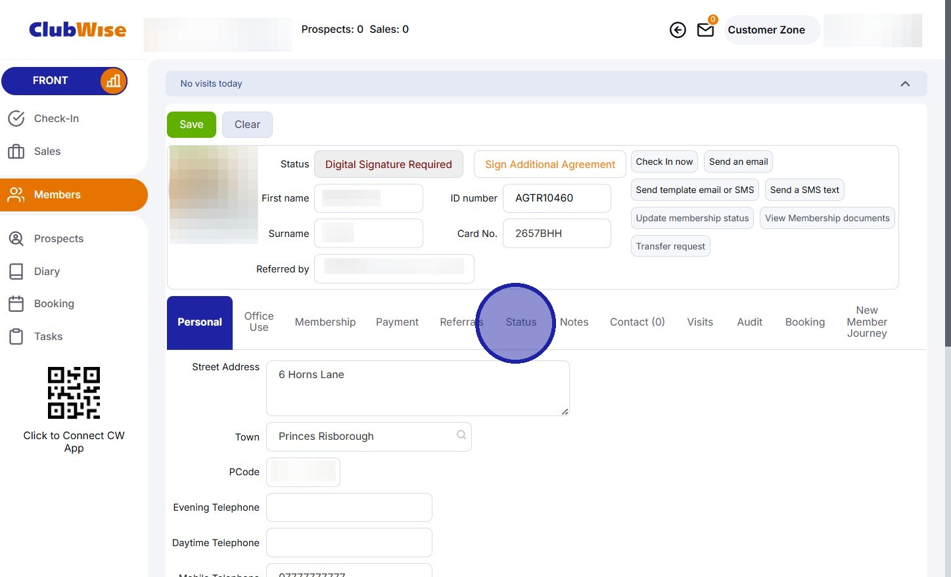Screen dimensions: 951x577
Task: Click Send template email or SMS
Action: click(x=695, y=190)
